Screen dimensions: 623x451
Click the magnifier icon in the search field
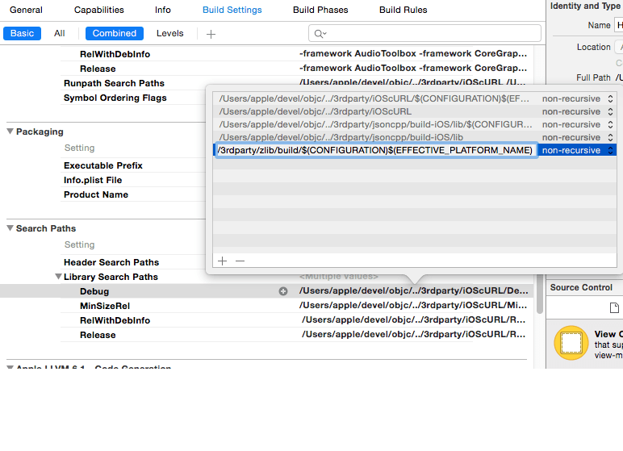(320, 33)
